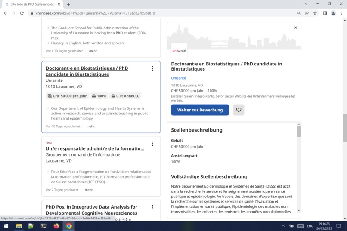Open PhD Pos. in Integrative Data Analysis job
The width and height of the screenshot is (347, 231).
point(91,210)
